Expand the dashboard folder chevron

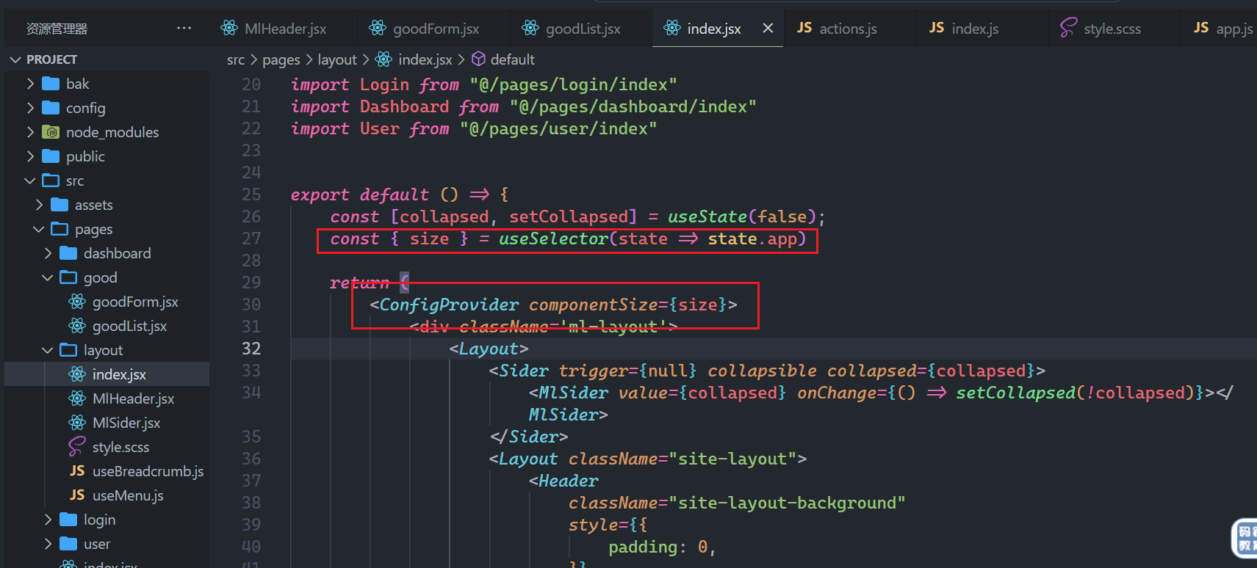tap(48, 253)
